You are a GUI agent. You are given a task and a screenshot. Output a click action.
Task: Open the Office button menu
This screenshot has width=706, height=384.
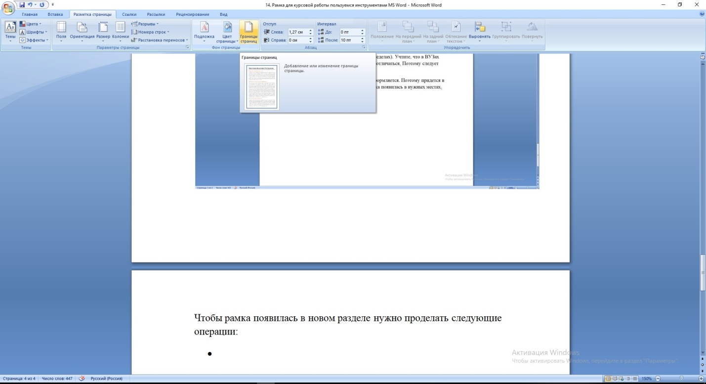tap(8, 7)
